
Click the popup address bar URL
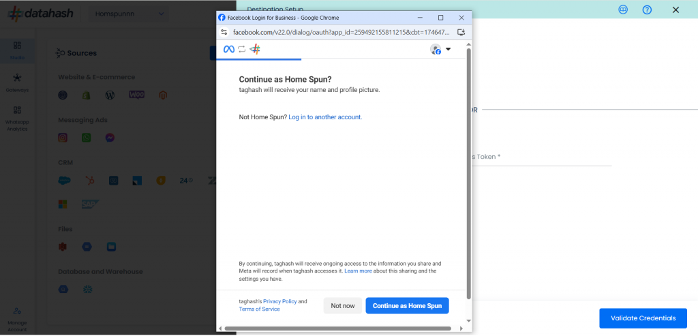(x=342, y=32)
